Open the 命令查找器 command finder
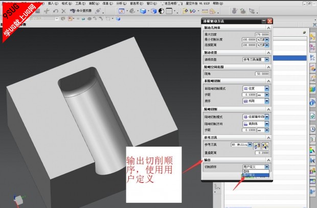 point(81,11)
